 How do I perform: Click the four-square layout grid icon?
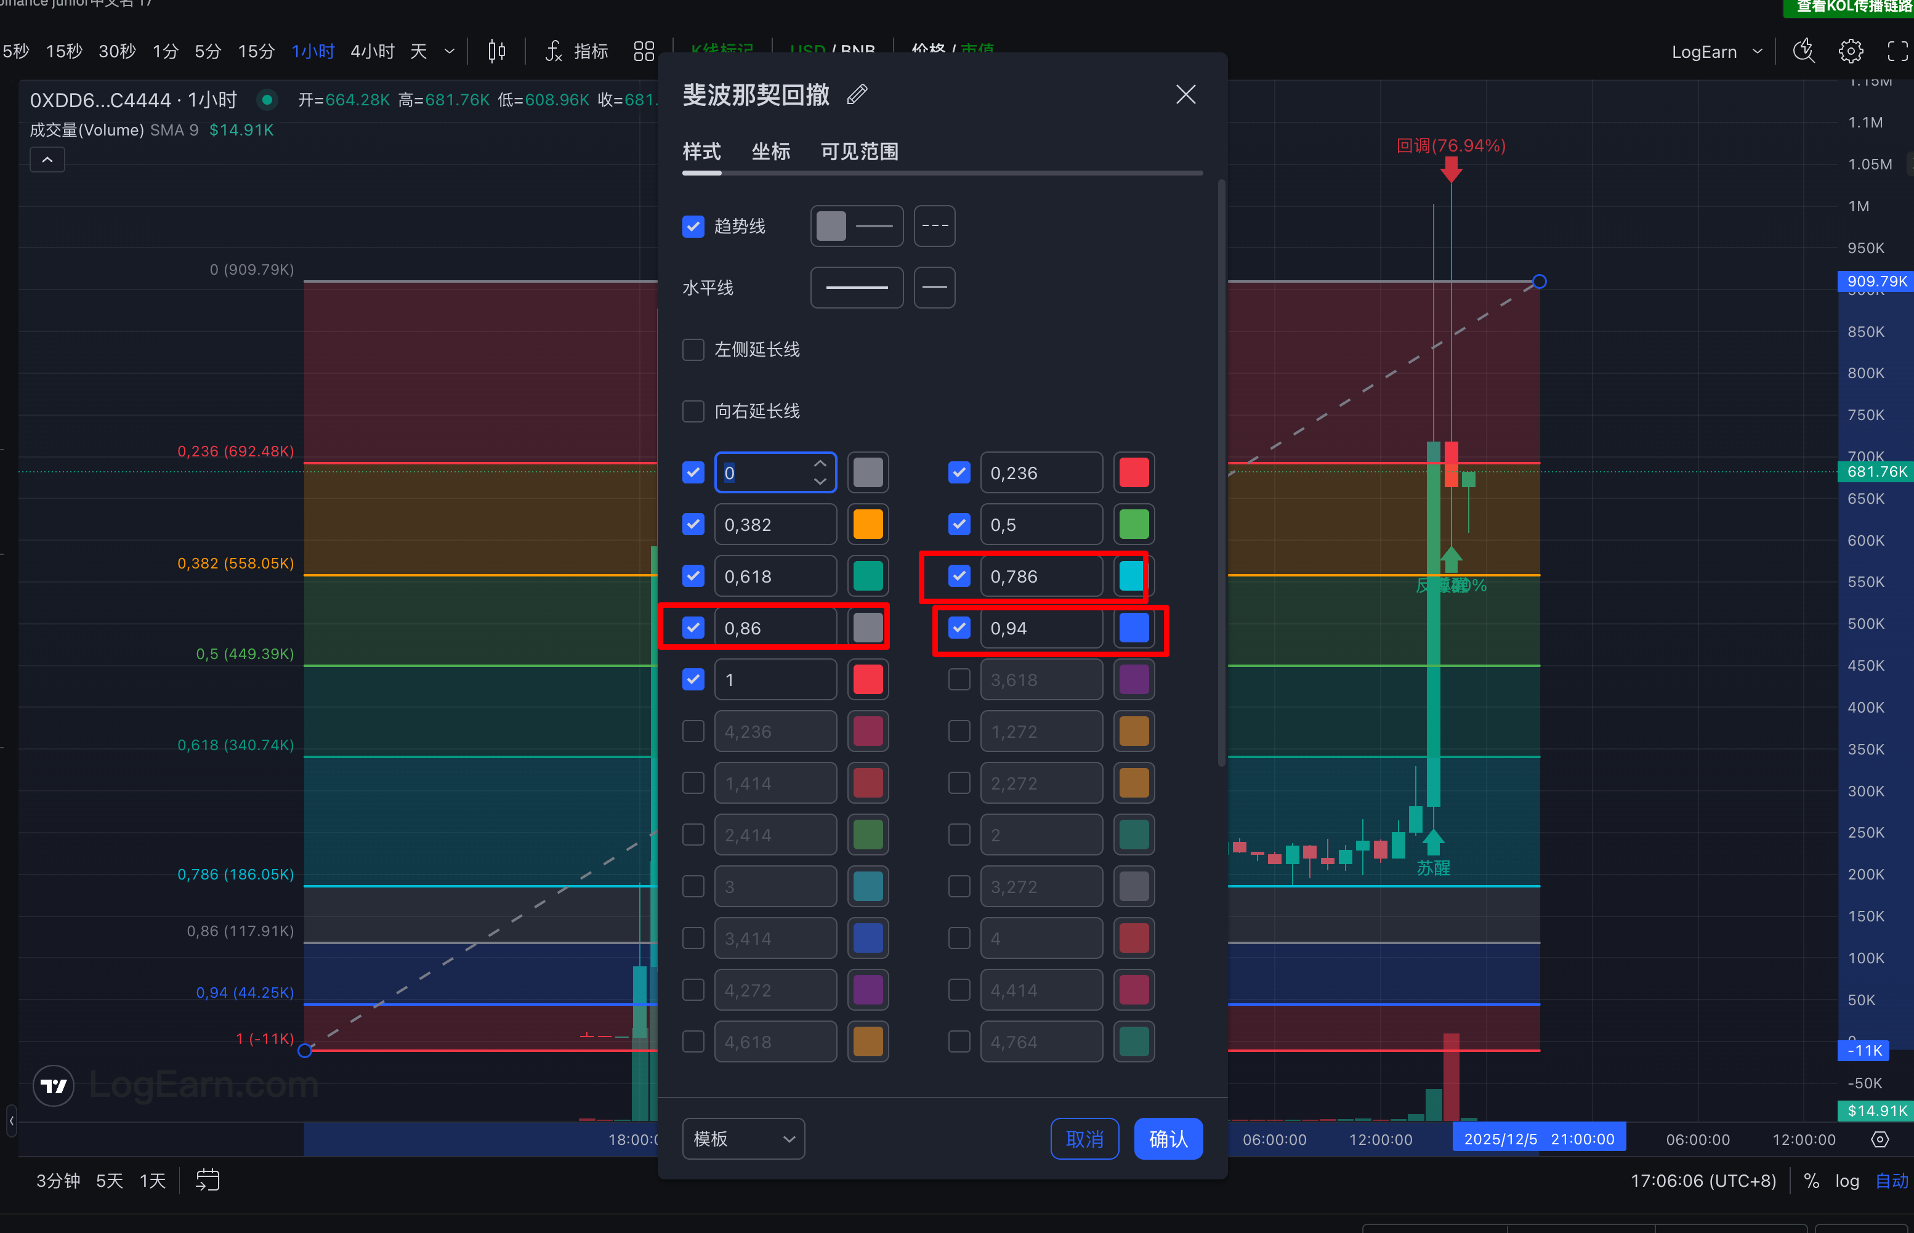644,51
